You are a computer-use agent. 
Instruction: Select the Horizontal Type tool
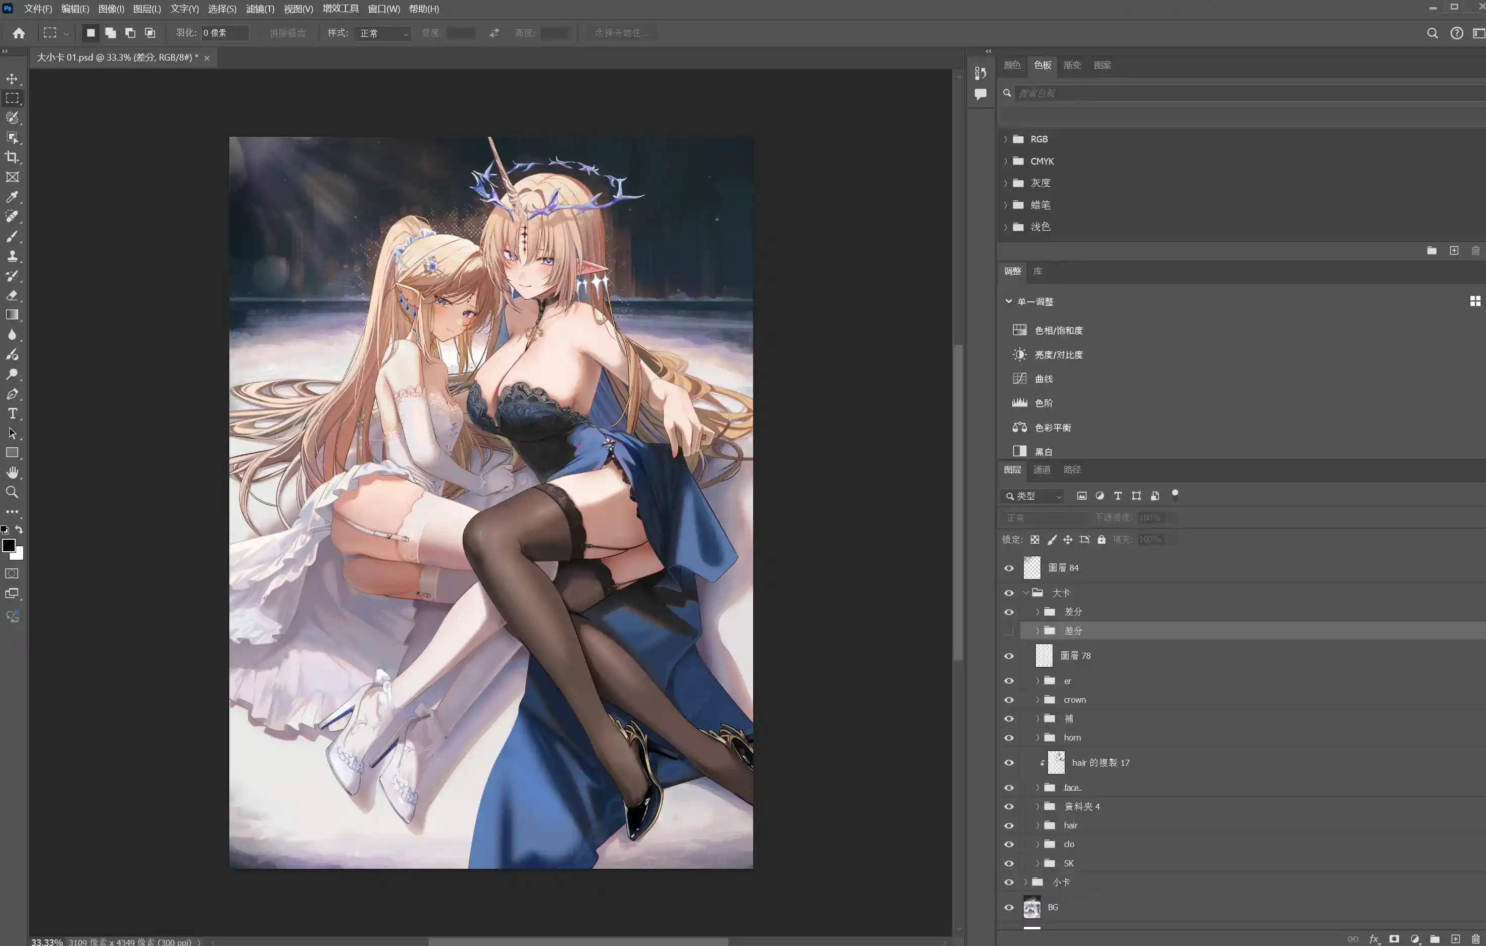[12, 414]
